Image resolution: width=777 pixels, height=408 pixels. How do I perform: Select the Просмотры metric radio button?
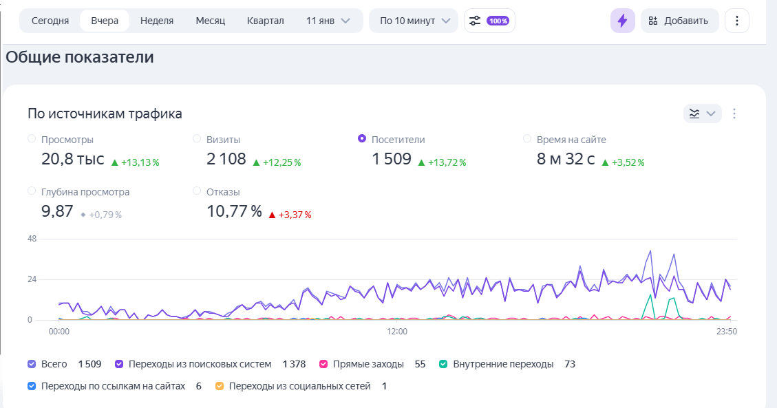(x=32, y=139)
